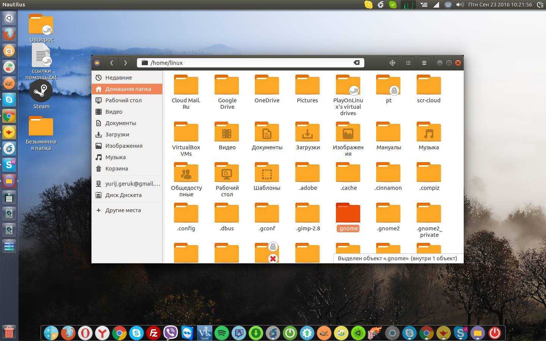Open the Загрузки folder in file grid

point(308,132)
